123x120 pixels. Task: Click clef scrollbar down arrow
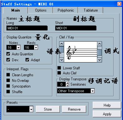(62, 60)
